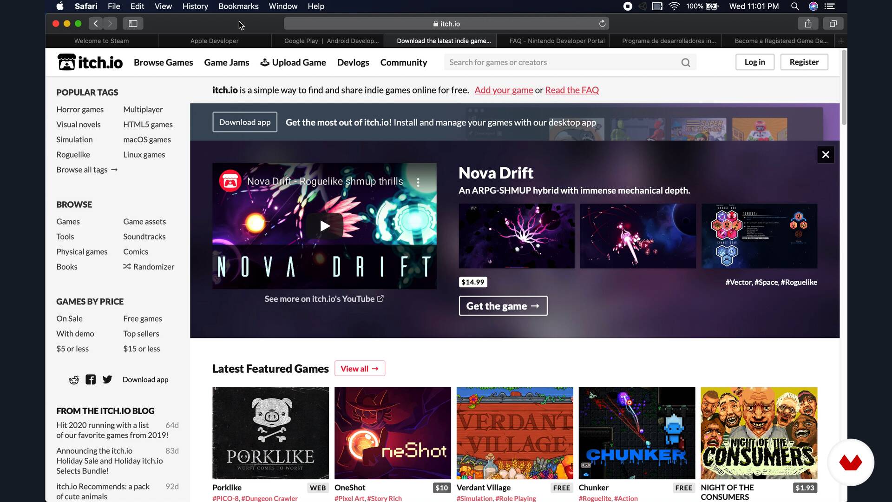Image resolution: width=892 pixels, height=502 pixels.
Task: Click the AirPlay display menu icon
Action: coord(657,6)
